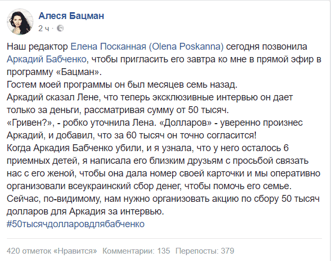View the 420 отметок «Нравится» list
The width and height of the screenshot is (331, 261).
(x=52, y=250)
